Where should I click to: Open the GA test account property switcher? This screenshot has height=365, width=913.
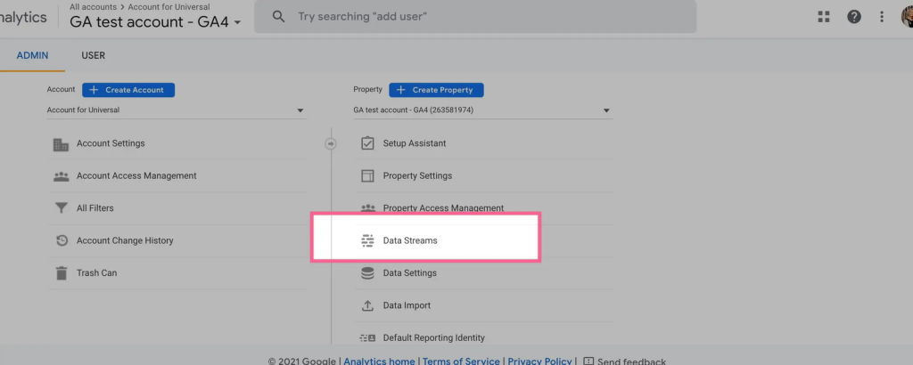pos(155,22)
